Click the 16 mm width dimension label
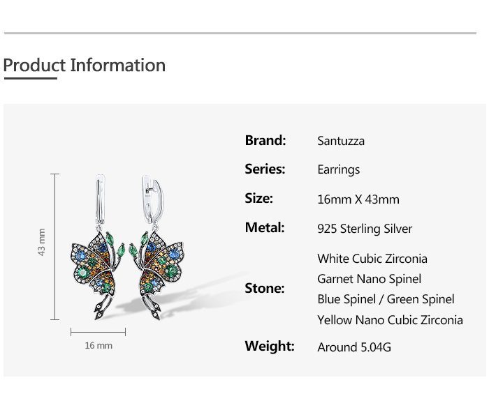 point(98,346)
